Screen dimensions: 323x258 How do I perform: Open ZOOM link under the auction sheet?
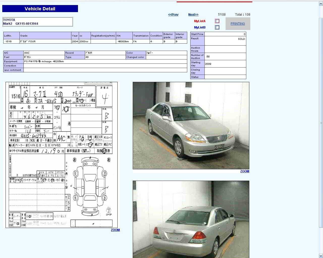(115, 230)
